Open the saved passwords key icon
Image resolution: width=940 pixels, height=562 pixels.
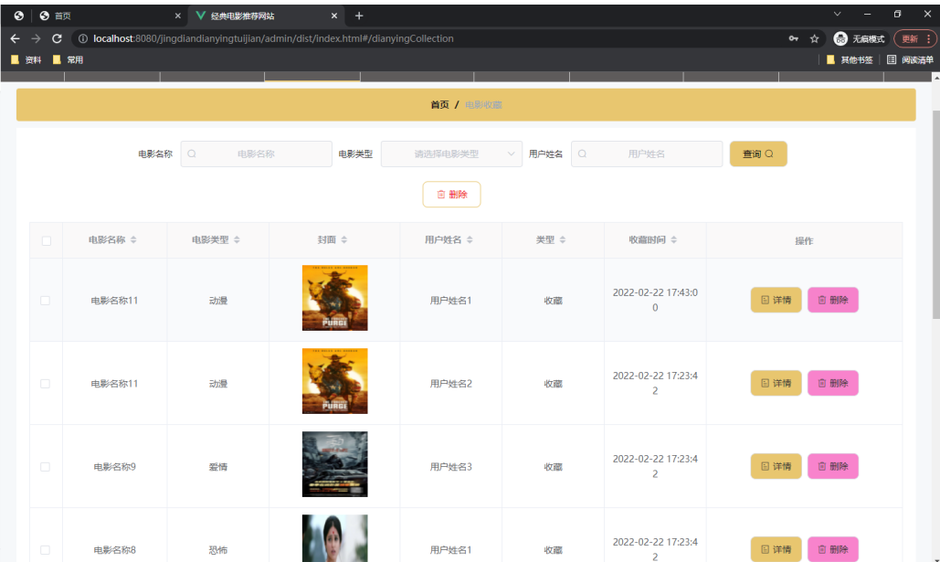[793, 38]
